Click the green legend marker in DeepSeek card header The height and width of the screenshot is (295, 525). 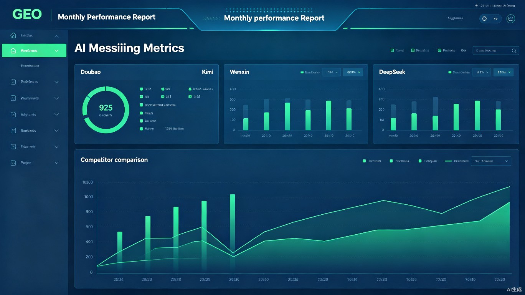click(x=450, y=72)
